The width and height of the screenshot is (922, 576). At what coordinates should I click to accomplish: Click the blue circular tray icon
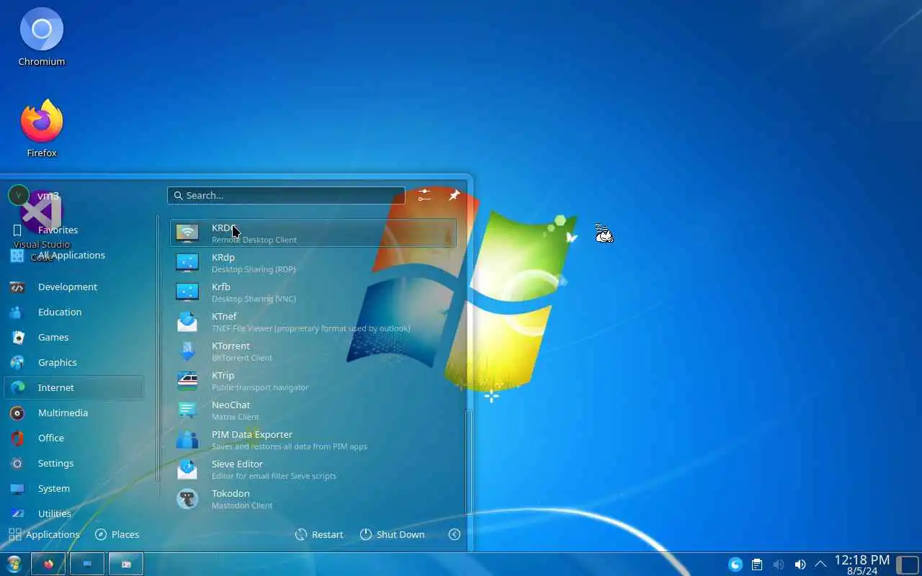tap(735, 564)
